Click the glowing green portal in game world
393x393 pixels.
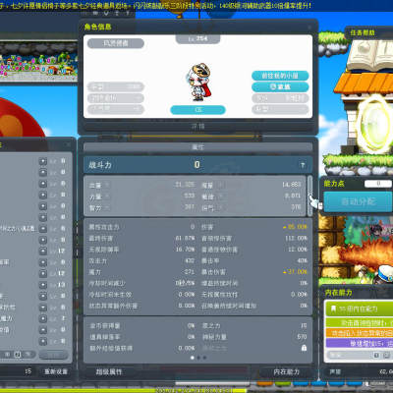click(x=373, y=125)
